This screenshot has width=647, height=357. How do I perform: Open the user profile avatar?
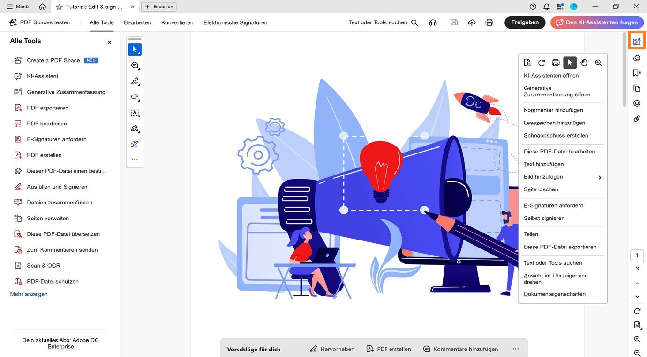coord(574,7)
